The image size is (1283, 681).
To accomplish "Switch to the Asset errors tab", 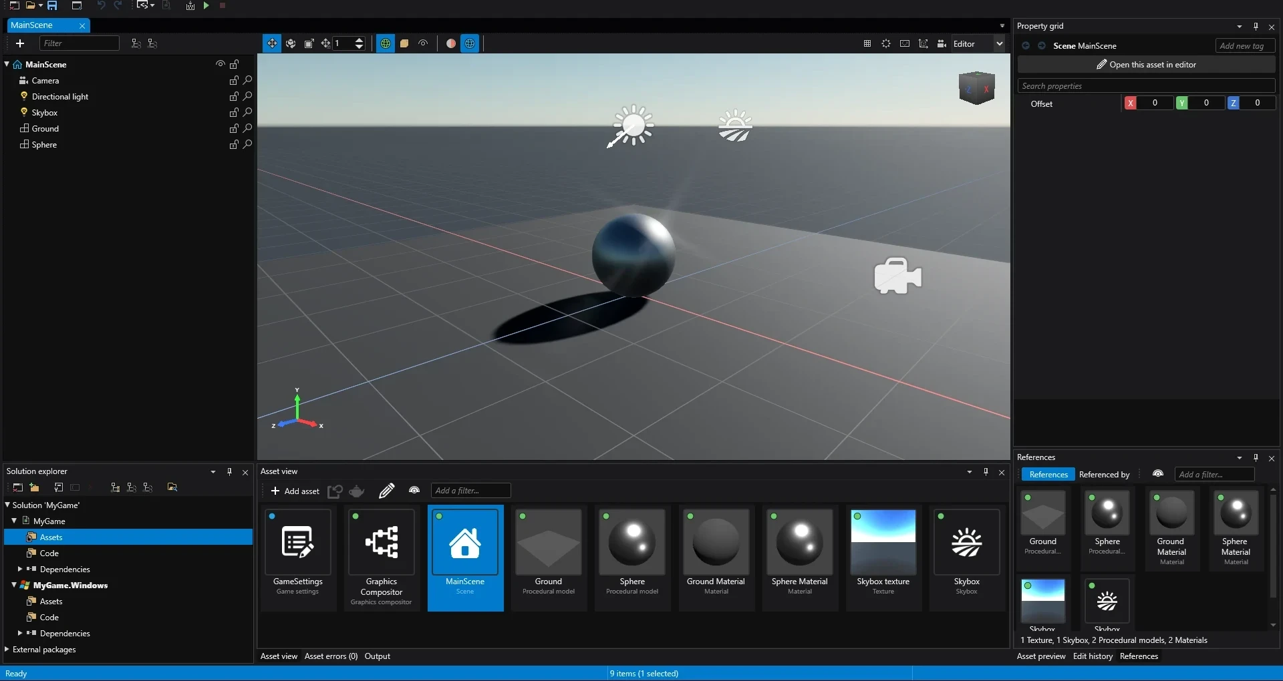I will pyautogui.click(x=331, y=656).
